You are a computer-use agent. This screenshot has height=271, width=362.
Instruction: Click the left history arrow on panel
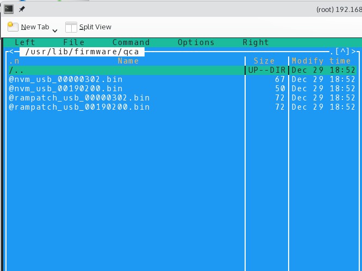[9, 52]
